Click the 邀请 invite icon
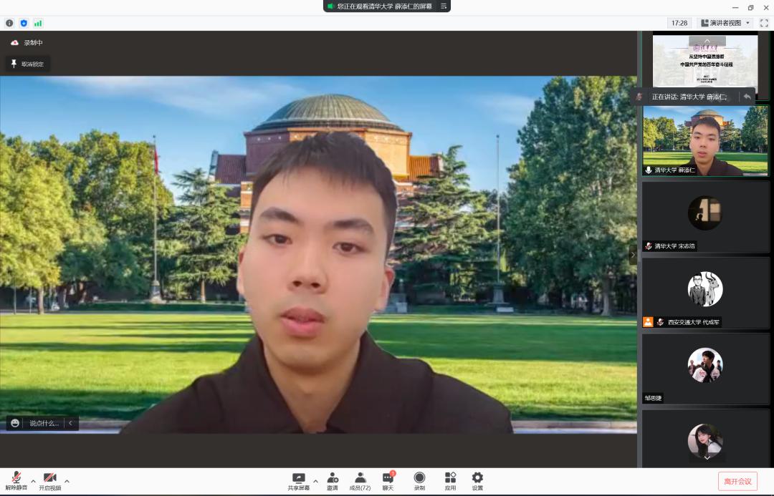The height and width of the screenshot is (496, 774). [333, 478]
